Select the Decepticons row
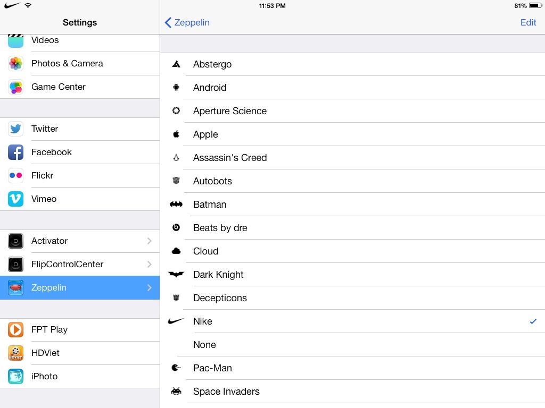Viewport: 545px width, 408px height. click(x=352, y=298)
